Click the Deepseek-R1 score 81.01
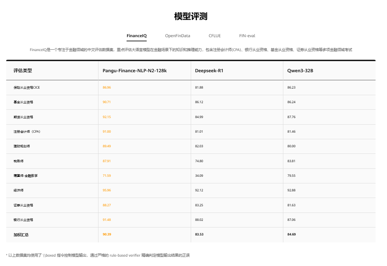The height and width of the screenshot is (266, 387). [x=199, y=132]
